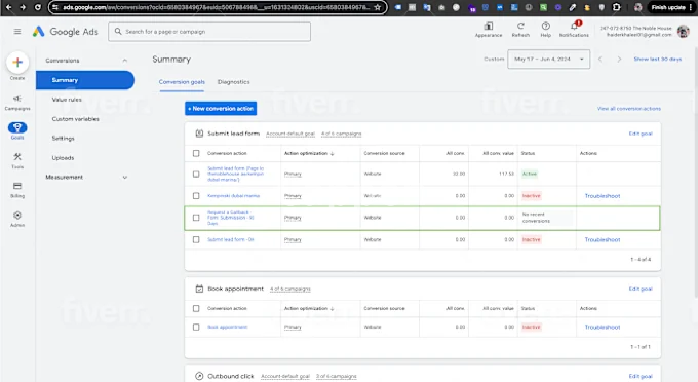The width and height of the screenshot is (698, 382).
Task: Collapse the Conversions section chevron
Action: click(125, 61)
